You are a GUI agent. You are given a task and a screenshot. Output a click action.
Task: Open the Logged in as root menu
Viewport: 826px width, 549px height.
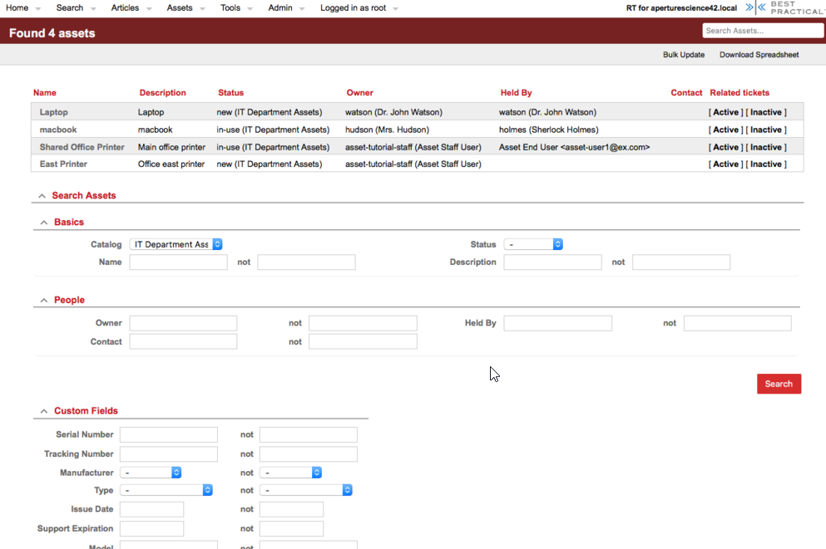pos(353,7)
